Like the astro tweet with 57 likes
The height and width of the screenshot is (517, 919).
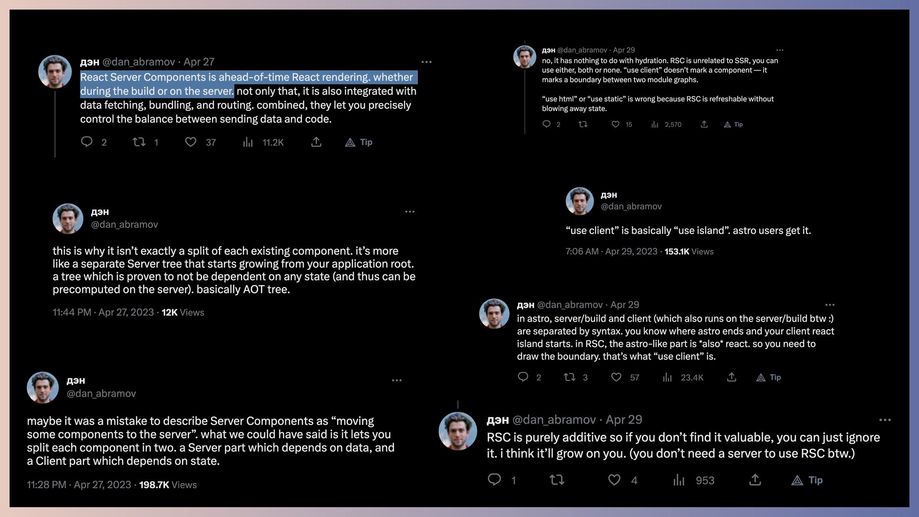616,377
